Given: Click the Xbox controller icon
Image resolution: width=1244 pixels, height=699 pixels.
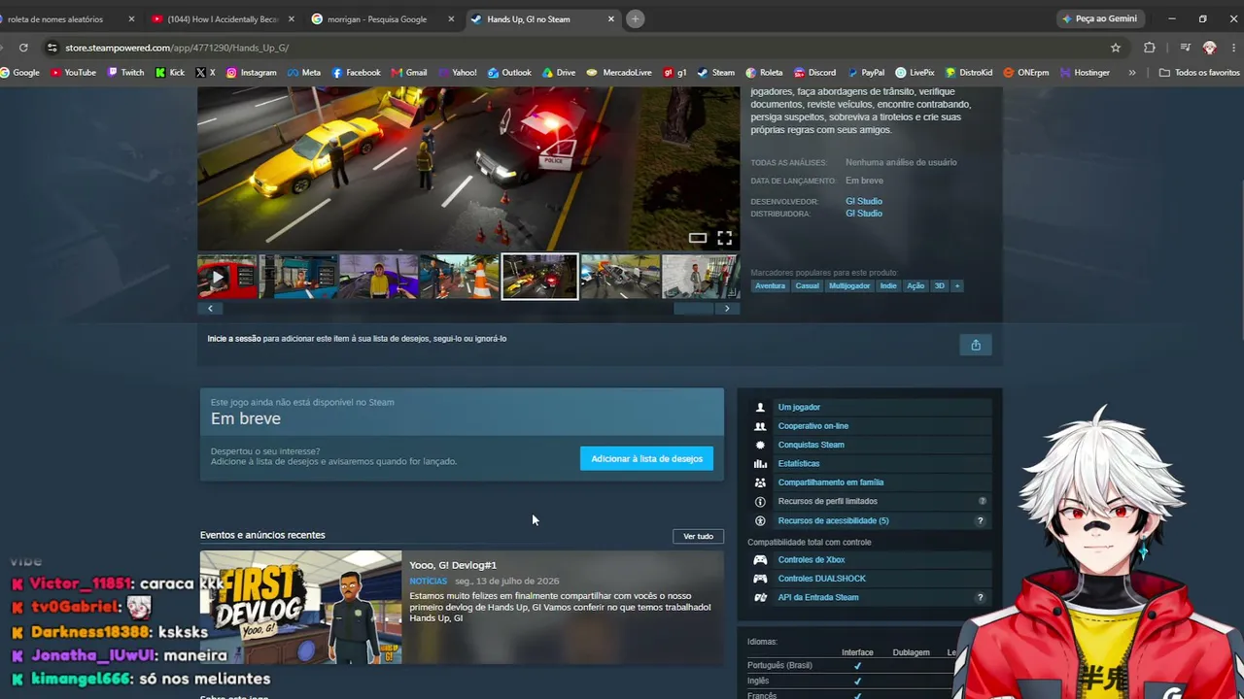Looking at the screenshot, I should pyautogui.click(x=760, y=560).
